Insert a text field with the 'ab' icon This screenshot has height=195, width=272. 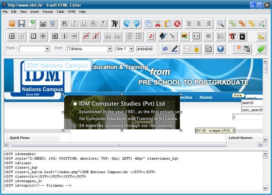[196, 36]
